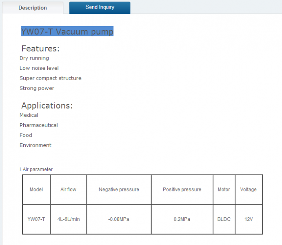Click the Air parameter table caption
This screenshot has width=282, height=245.
[36, 169]
